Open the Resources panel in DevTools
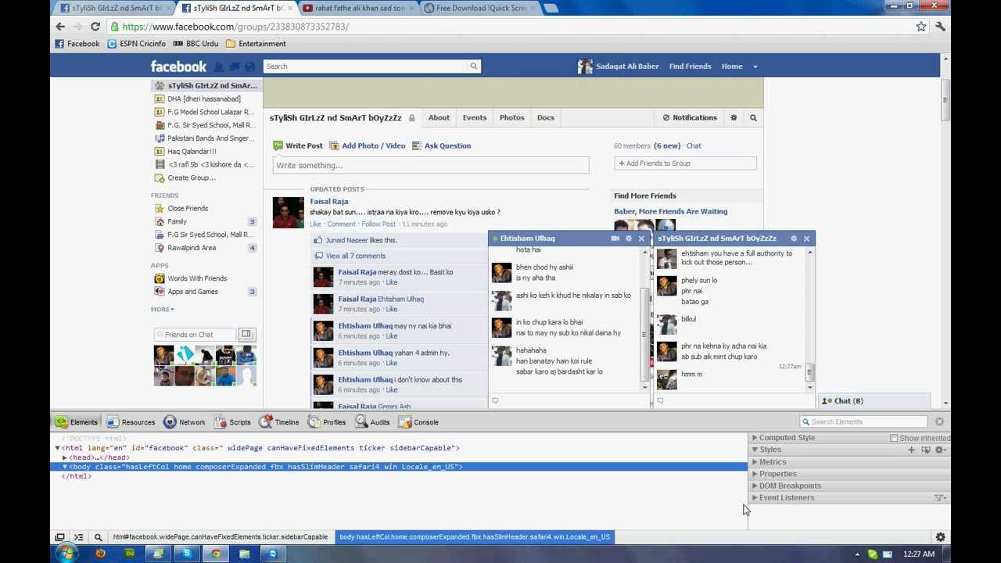1001x563 pixels. point(130,422)
